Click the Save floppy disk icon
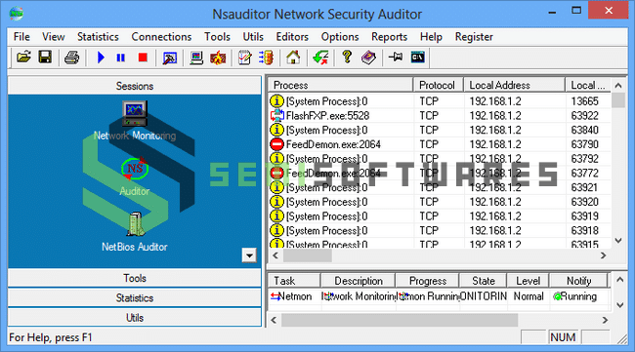 [x=45, y=58]
